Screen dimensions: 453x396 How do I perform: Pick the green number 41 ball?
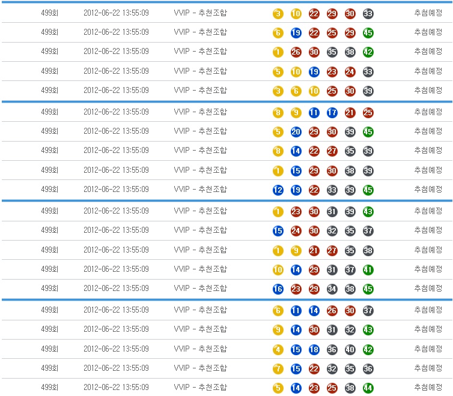click(368, 270)
